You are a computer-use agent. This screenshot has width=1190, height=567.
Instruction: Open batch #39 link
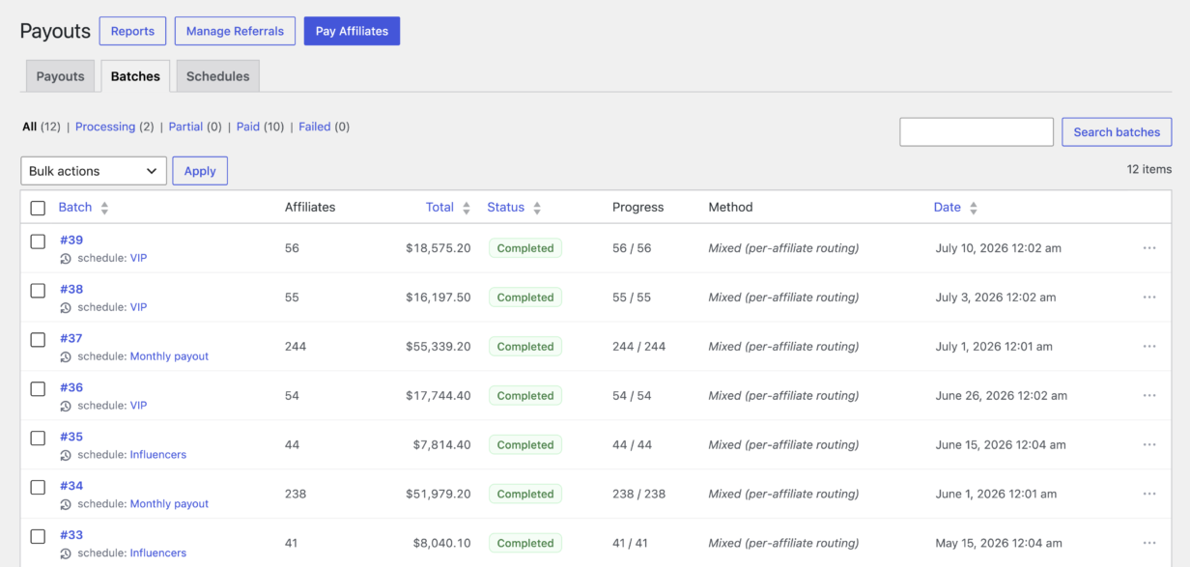pyautogui.click(x=71, y=241)
